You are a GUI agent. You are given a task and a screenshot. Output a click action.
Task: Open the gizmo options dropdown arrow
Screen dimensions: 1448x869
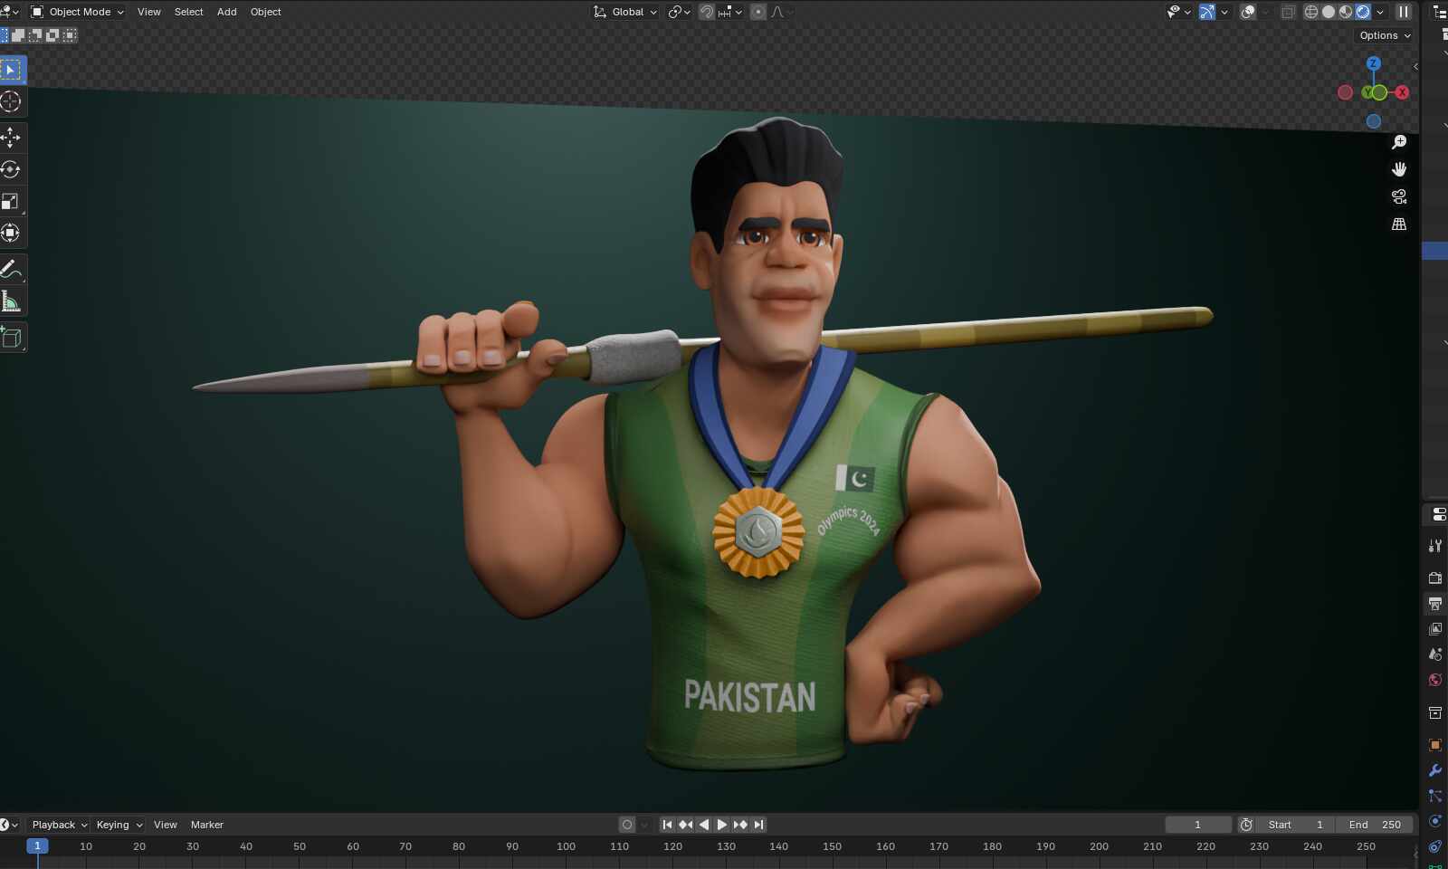[1224, 12]
